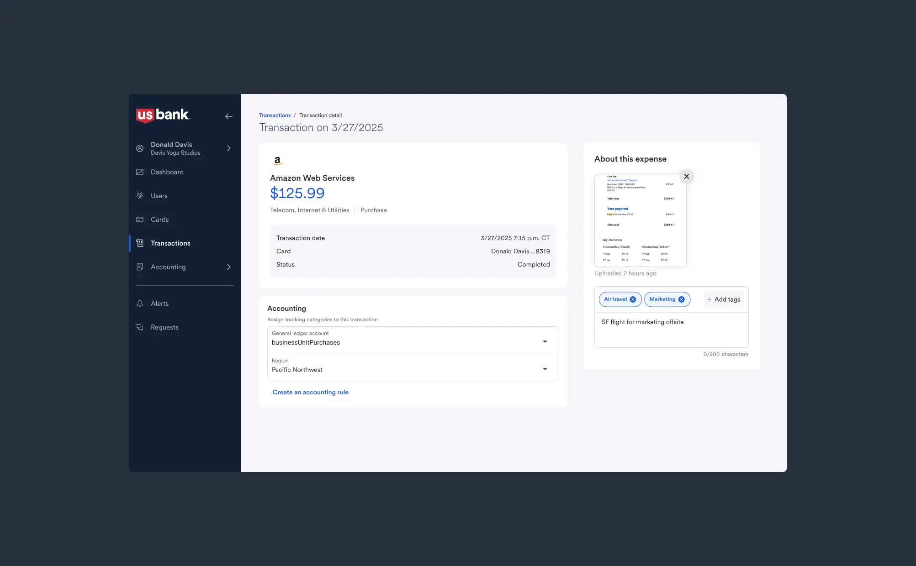This screenshot has height=566, width=916.
Task: Click the Requests chat icon
Action: 140,327
